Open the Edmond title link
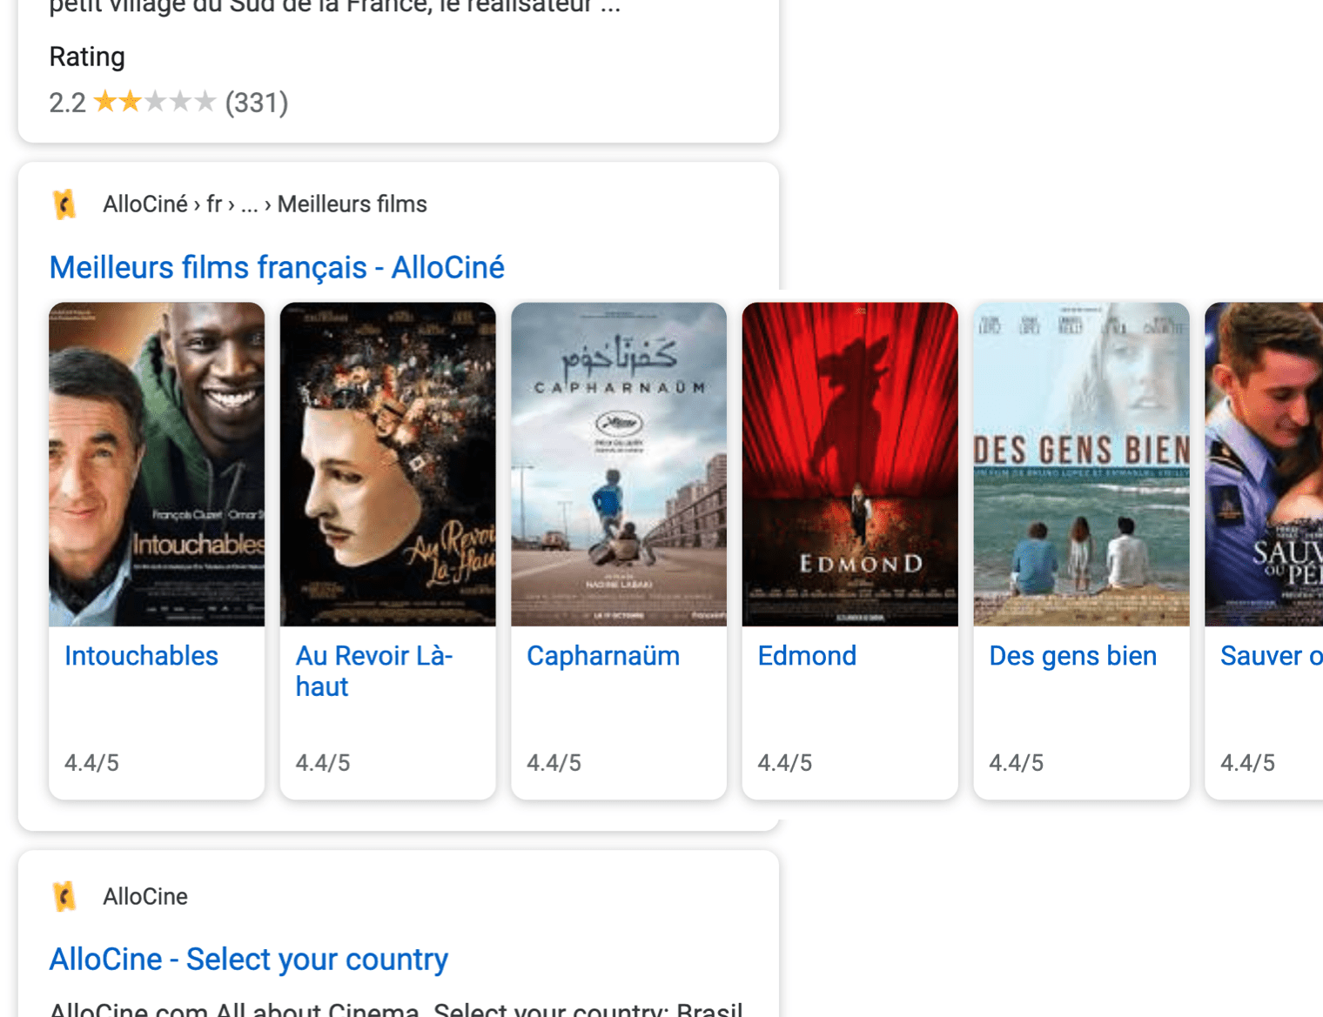 click(x=808, y=656)
